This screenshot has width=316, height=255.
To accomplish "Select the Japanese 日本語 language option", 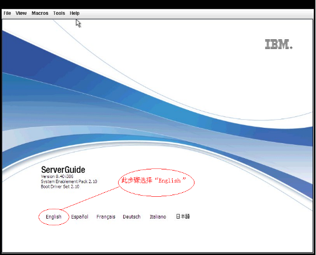I will click(x=183, y=217).
